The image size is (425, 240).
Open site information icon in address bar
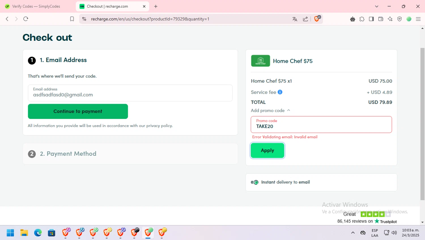[84, 19]
